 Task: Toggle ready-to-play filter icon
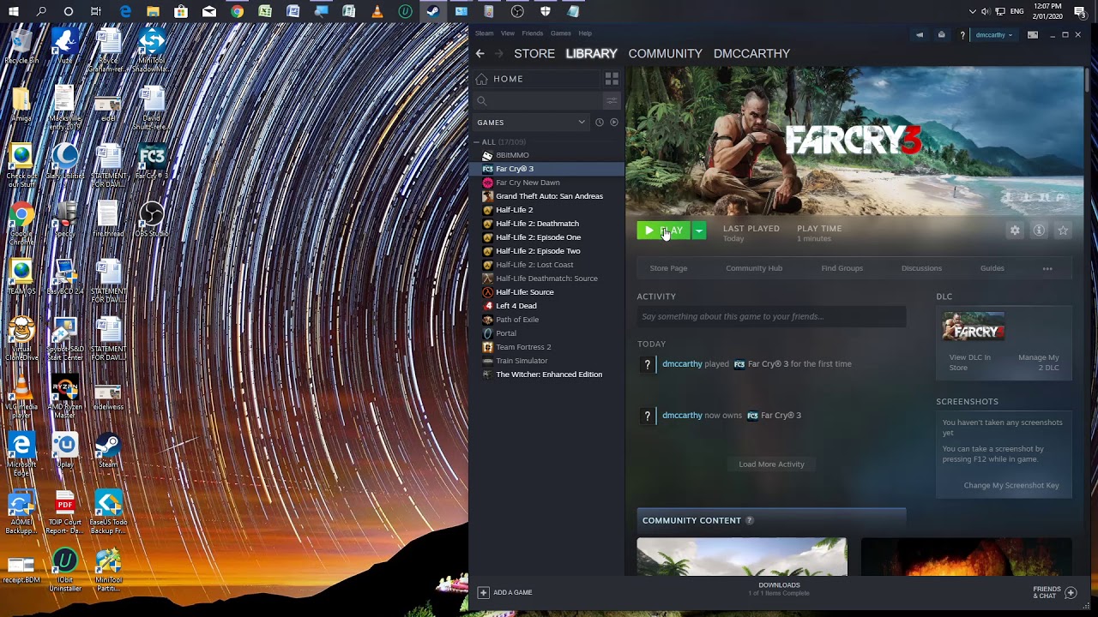[613, 123]
